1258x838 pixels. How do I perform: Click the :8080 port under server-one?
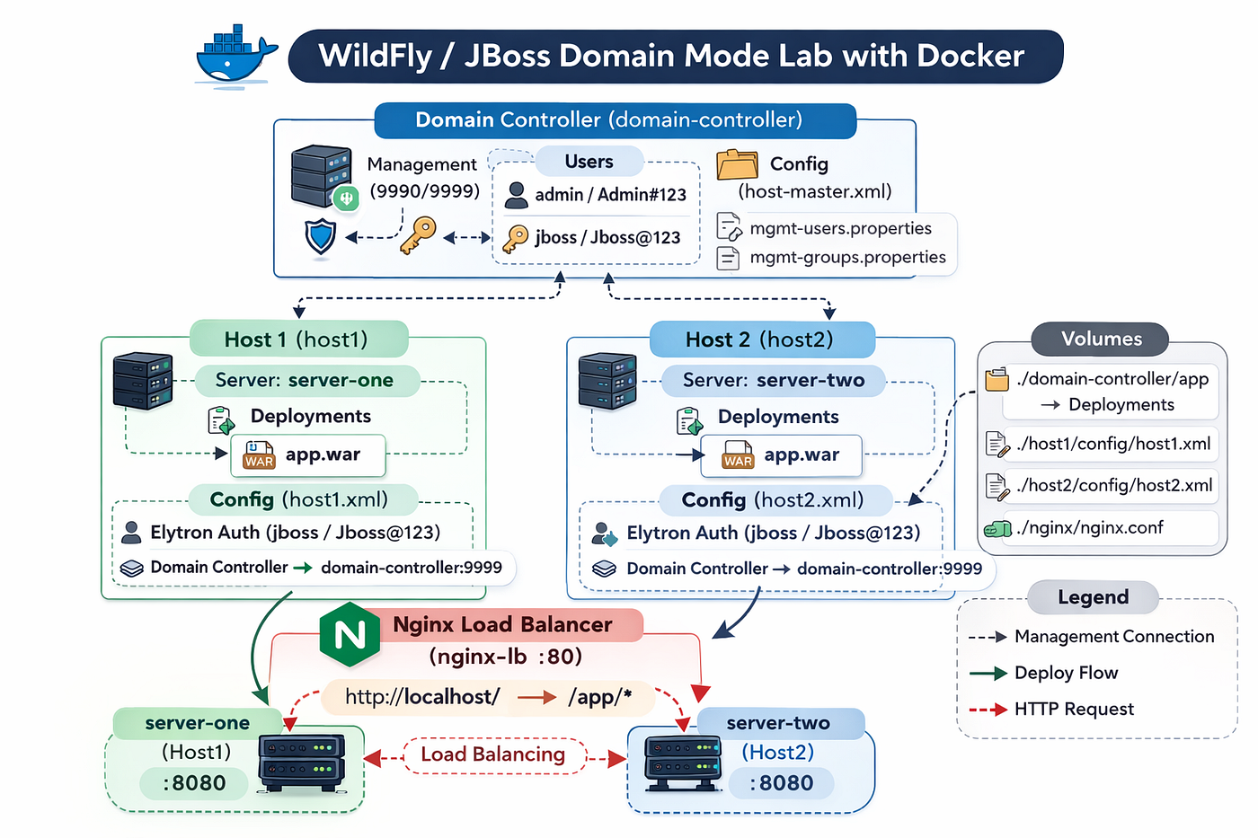click(194, 783)
